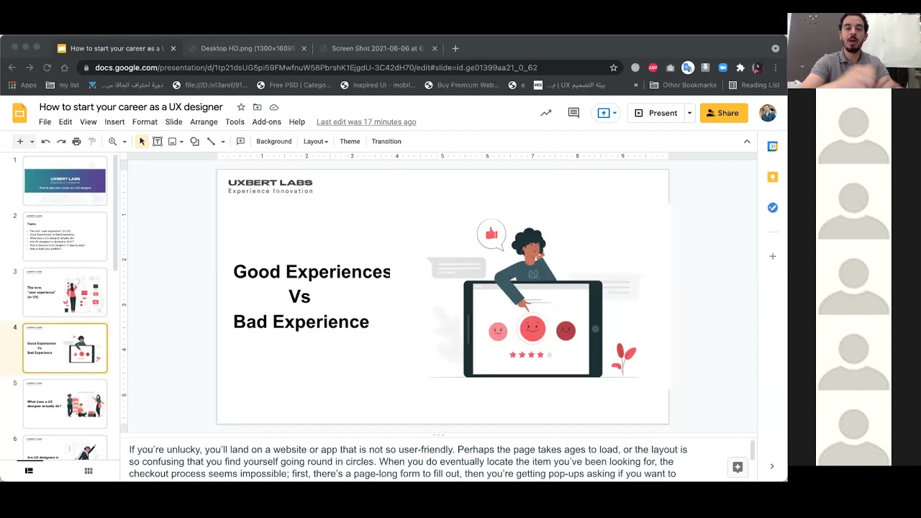Open the File menu

pyautogui.click(x=45, y=122)
